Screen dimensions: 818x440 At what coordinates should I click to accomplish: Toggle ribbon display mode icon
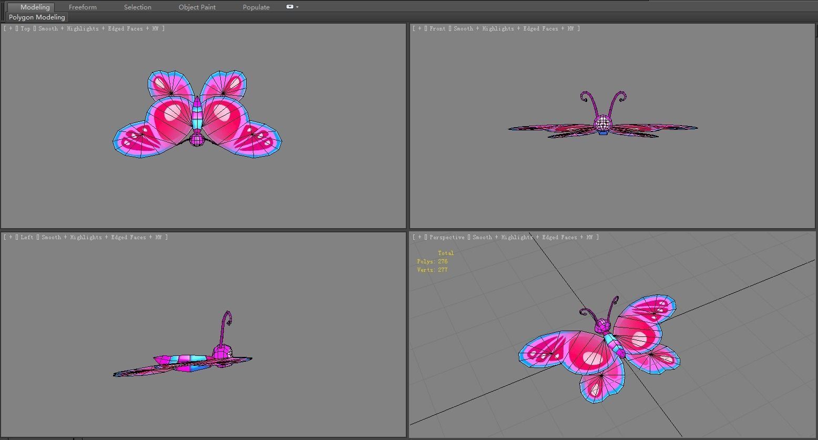click(290, 7)
